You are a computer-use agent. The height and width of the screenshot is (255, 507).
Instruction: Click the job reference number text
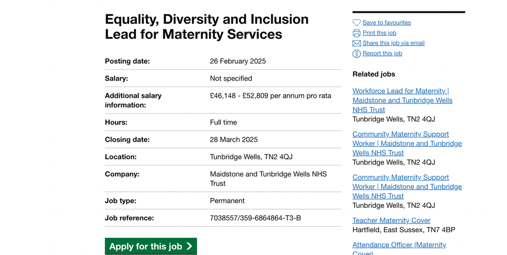(x=255, y=218)
